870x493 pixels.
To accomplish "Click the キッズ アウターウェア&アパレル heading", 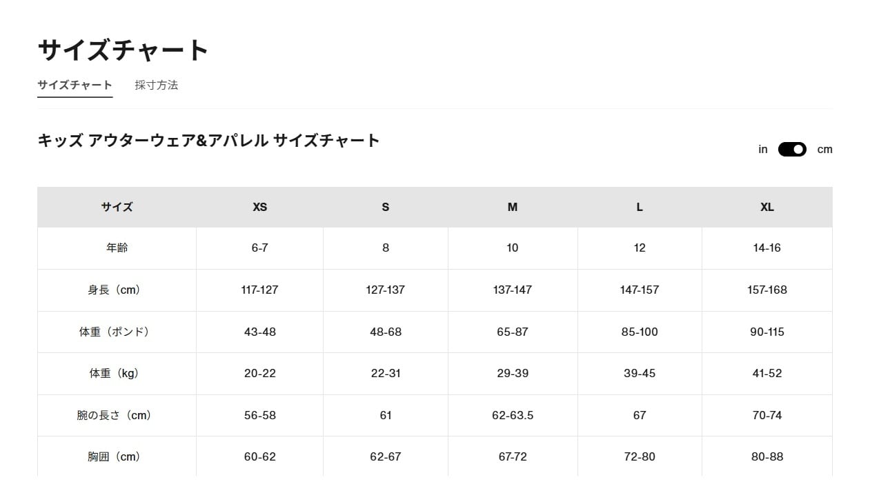I will [208, 141].
